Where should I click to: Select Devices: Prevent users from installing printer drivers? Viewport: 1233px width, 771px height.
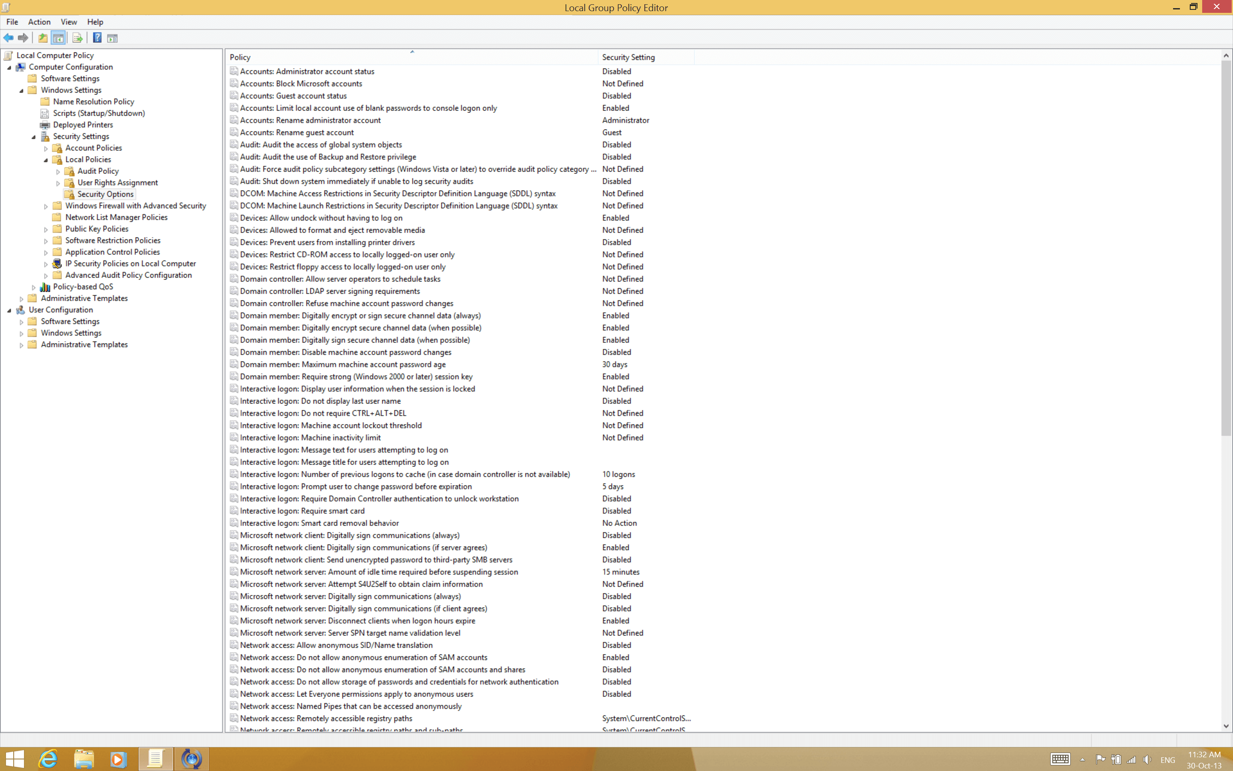327,242
